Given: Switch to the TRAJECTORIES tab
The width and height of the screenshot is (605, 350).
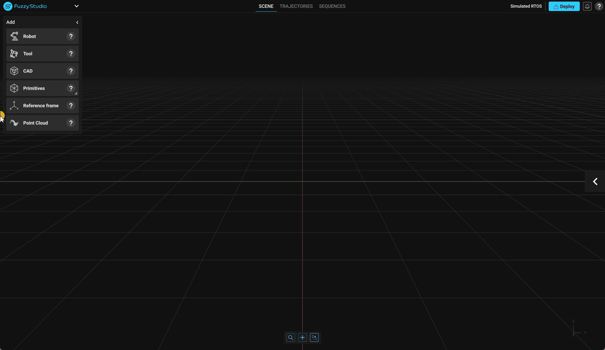Looking at the screenshot, I should tap(296, 6).
